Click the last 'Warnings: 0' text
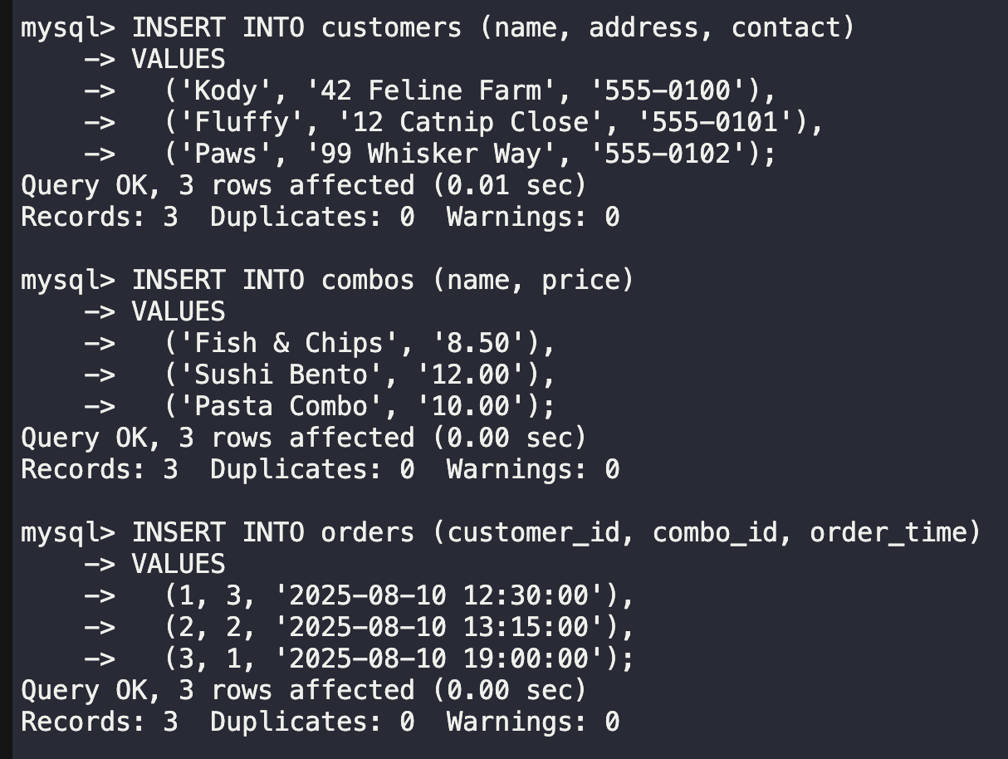The height and width of the screenshot is (759, 1008). pyautogui.click(x=533, y=722)
